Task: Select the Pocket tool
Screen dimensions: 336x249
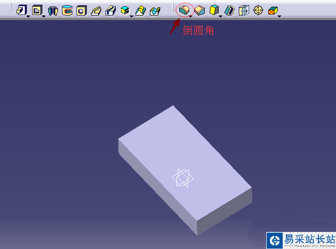Action: (x=37, y=10)
